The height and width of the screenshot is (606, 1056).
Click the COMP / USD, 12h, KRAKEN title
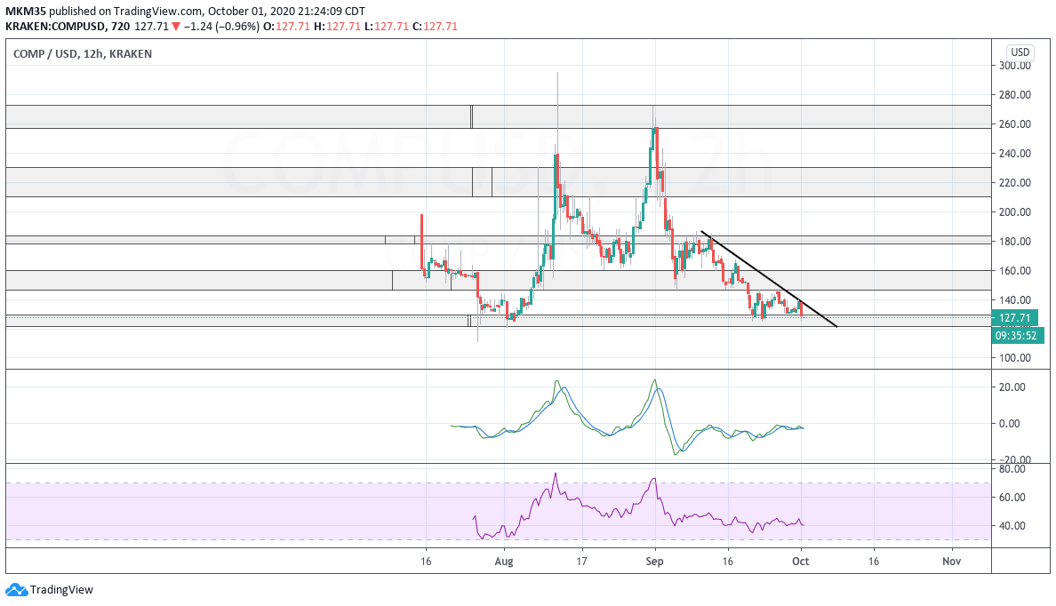pyautogui.click(x=82, y=54)
